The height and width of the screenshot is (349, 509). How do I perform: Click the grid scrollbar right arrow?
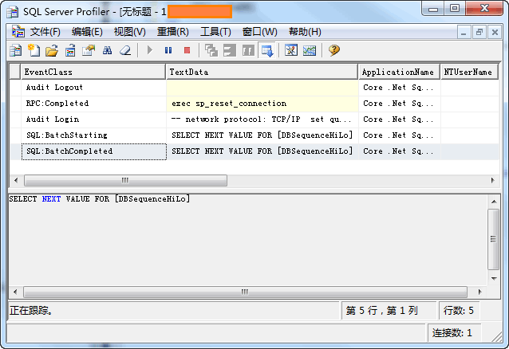pyautogui.click(x=493, y=180)
